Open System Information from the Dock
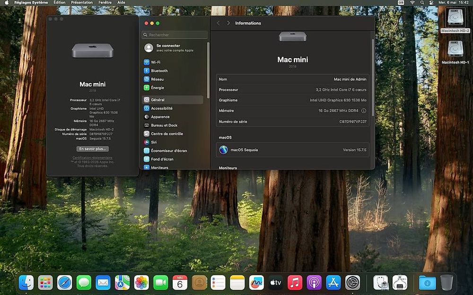 tap(400, 283)
